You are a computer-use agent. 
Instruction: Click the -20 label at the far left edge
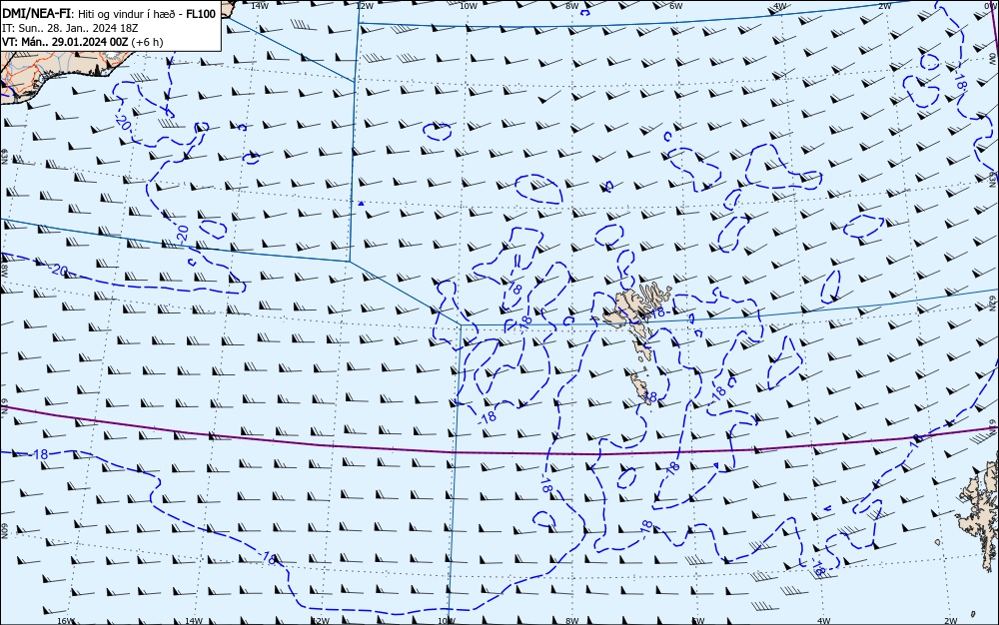(x=58, y=272)
